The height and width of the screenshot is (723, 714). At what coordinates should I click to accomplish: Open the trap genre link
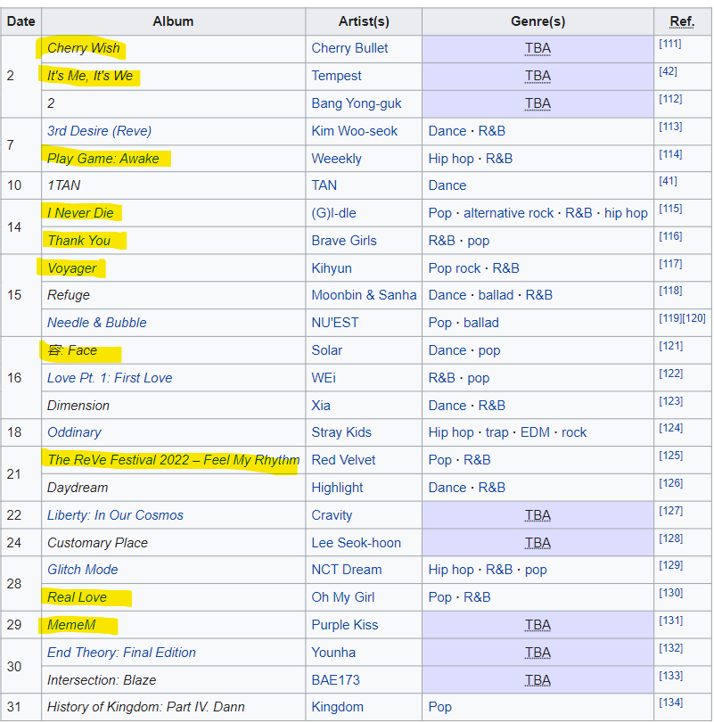(497, 433)
